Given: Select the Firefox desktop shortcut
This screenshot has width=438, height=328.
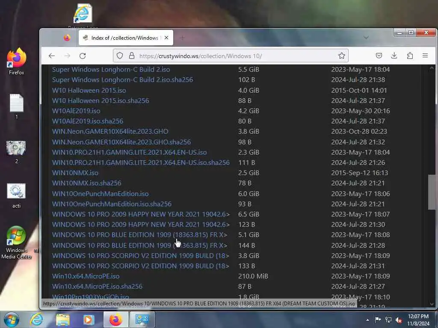Looking at the screenshot, I should point(17,61).
